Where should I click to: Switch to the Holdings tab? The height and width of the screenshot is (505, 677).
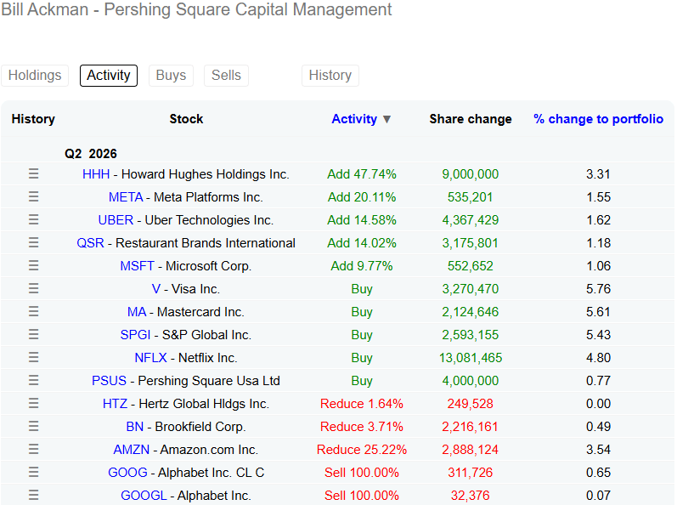[x=35, y=75]
